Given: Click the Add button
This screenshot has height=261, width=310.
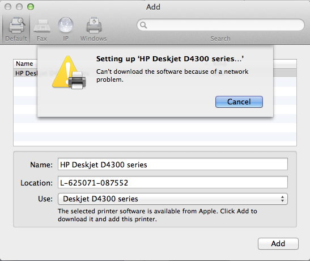Looking at the screenshot, I should 278,243.
